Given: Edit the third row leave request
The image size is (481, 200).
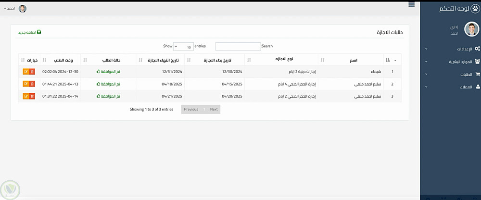Looking at the screenshot, I should pos(26,96).
